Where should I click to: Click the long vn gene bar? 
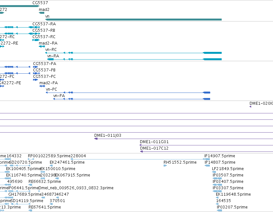point(133,20)
